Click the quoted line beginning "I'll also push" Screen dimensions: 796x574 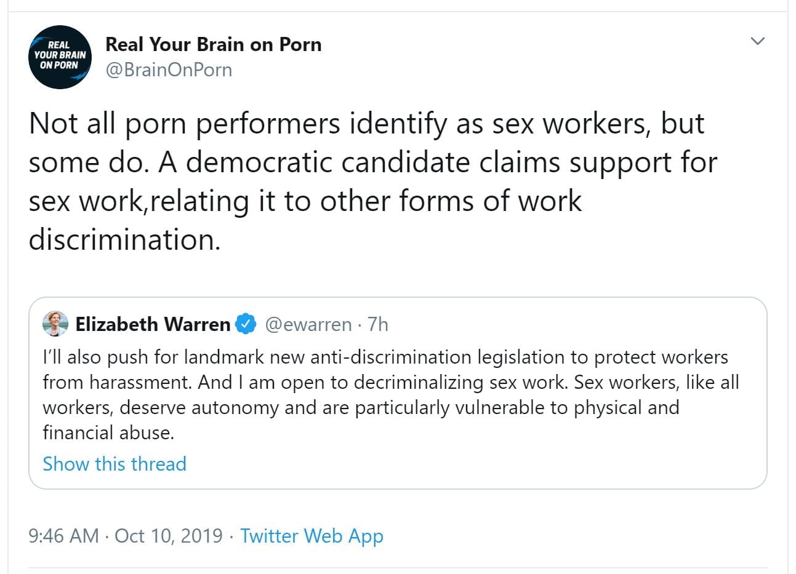[385, 357]
